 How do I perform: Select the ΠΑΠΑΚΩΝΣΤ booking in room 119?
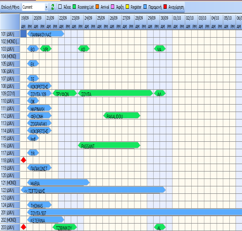click(x=39, y=168)
